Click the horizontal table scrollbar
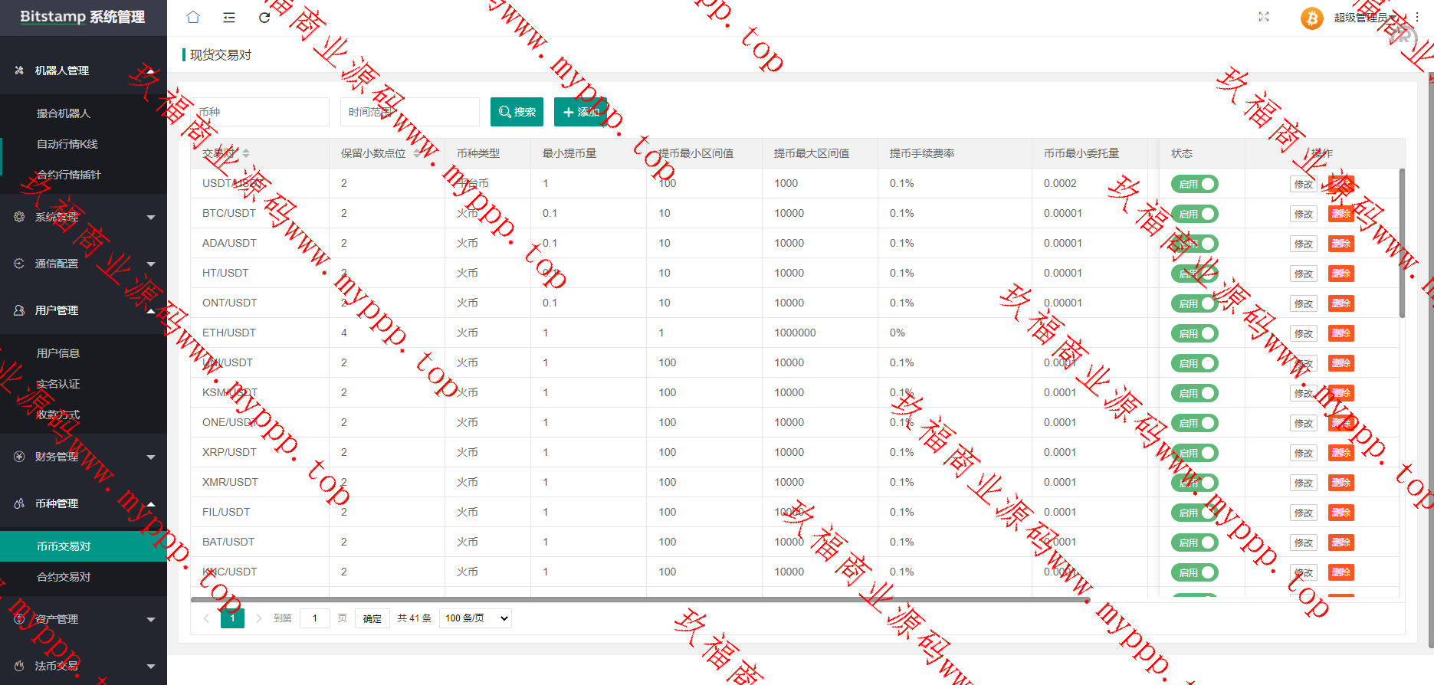The height and width of the screenshot is (685, 1434). coord(640,600)
